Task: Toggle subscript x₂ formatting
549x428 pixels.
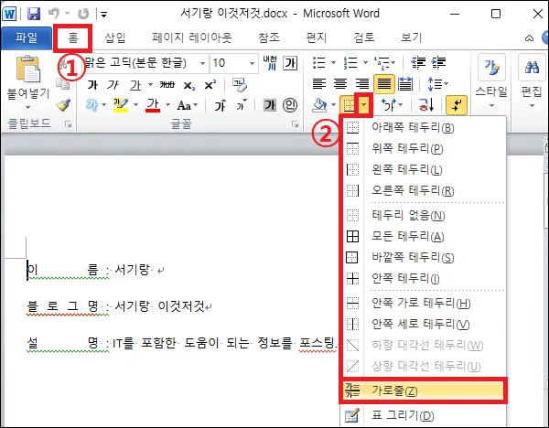Action: (189, 85)
